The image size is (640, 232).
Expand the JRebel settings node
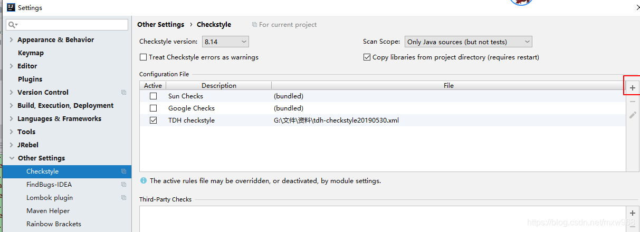tap(12, 145)
